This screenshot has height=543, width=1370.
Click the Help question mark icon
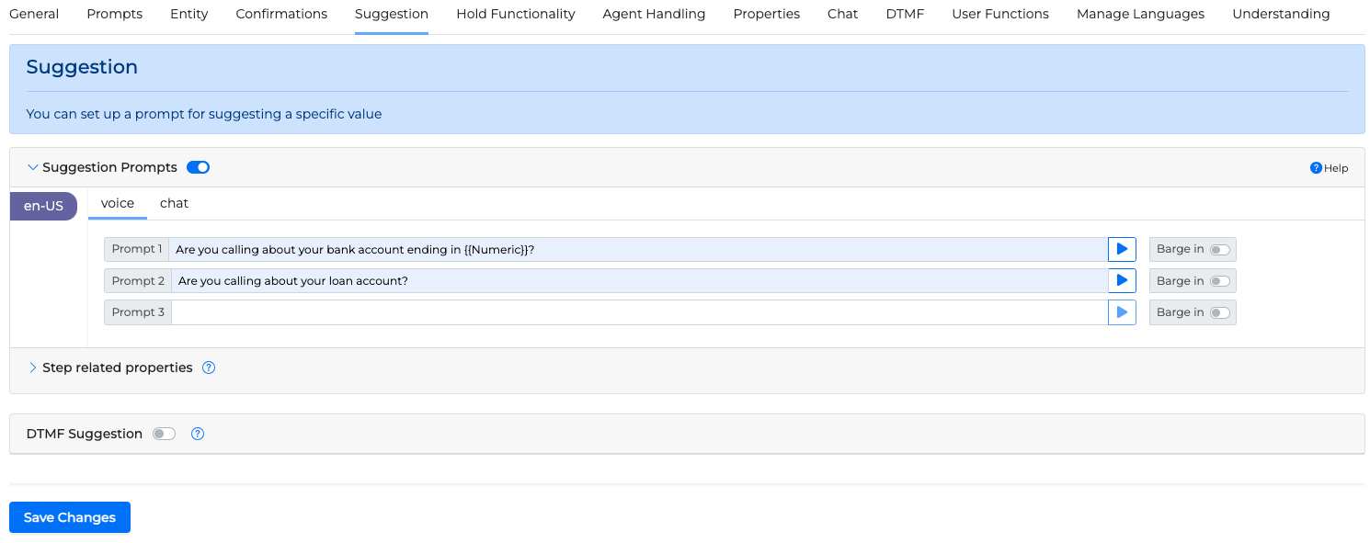coord(1316,168)
